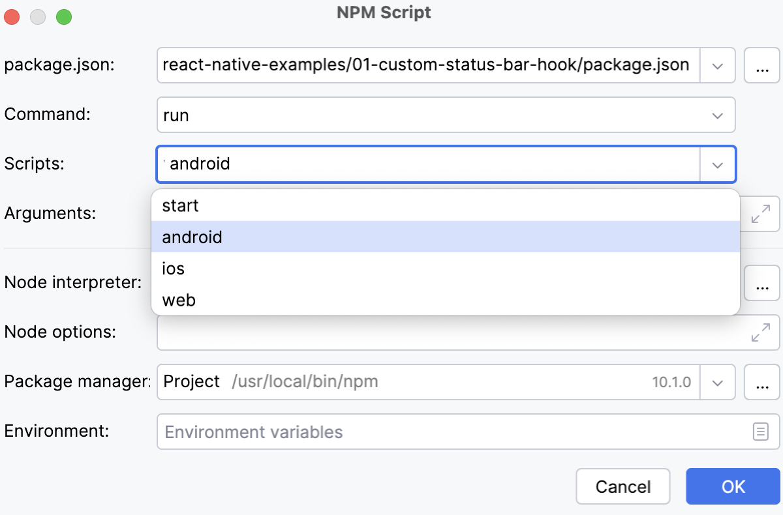The width and height of the screenshot is (783, 515).
Task: Open the Package manager dropdown
Action: tap(718, 382)
